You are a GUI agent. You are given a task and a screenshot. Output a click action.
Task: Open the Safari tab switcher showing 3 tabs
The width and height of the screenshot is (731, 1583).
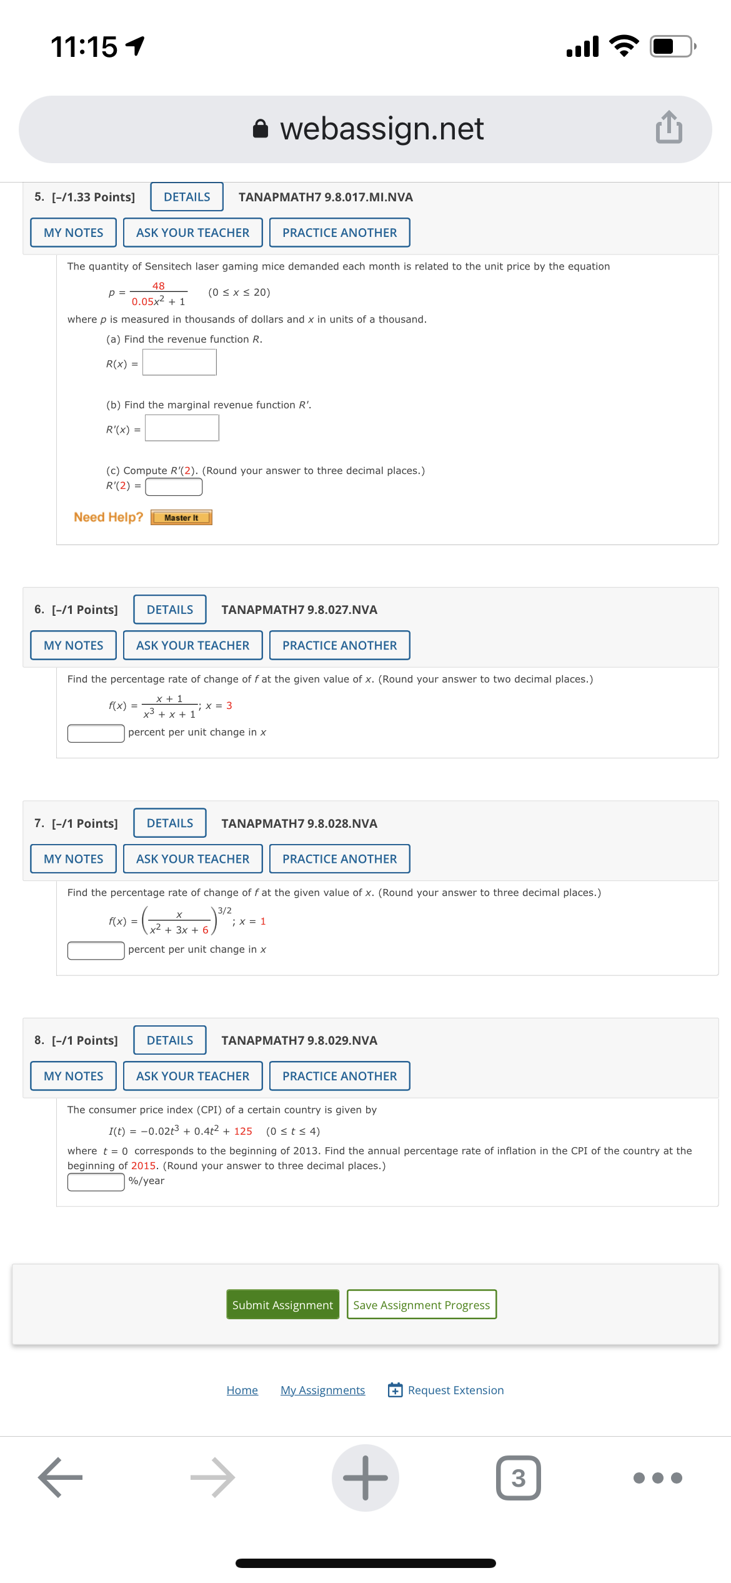(519, 1477)
